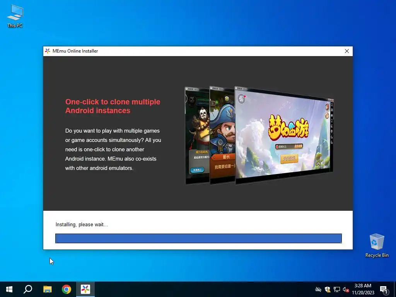The height and width of the screenshot is (297, 396).
Task: Click the "MEmu Online Installer" window title
Action: coord(75,51)
